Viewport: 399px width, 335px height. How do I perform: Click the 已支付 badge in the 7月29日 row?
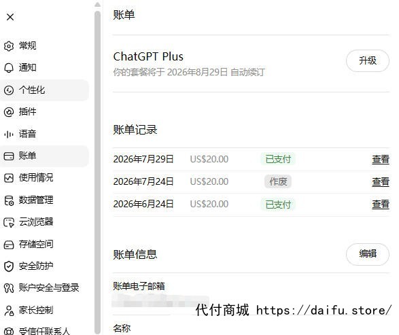coord(278,159)
